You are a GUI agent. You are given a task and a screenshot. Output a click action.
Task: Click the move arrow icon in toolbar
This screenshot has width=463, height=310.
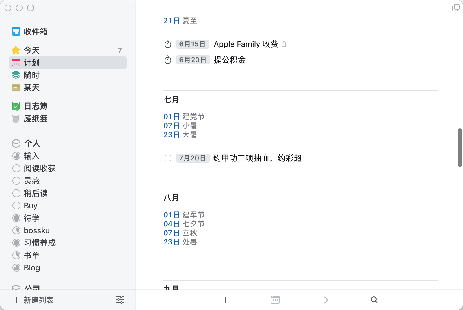click(x=324, y=300)
